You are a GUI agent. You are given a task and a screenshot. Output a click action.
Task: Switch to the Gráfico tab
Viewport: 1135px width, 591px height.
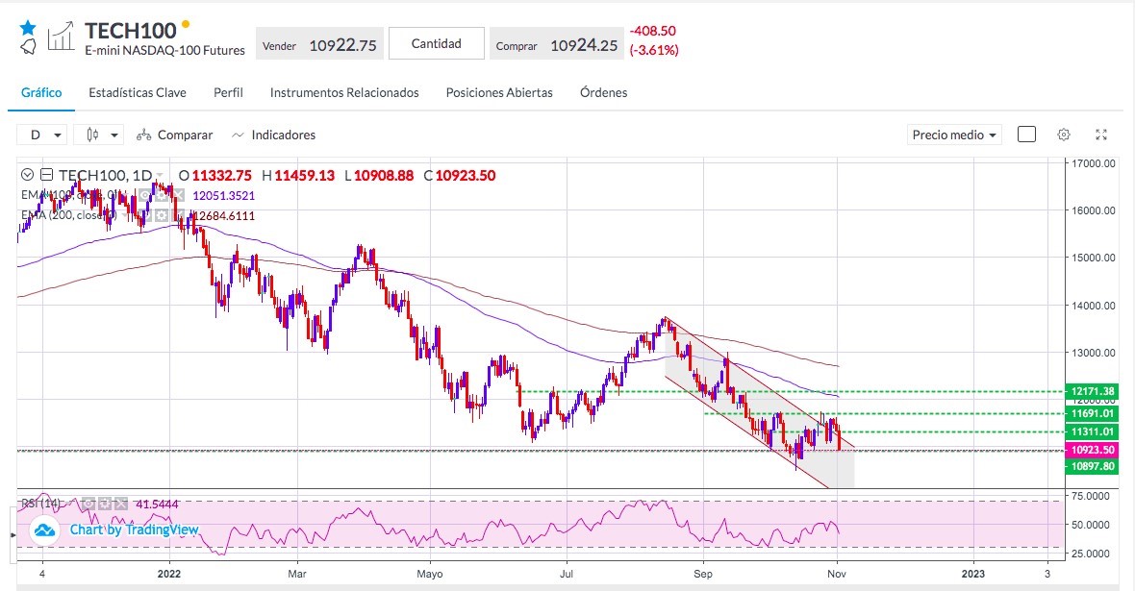point(41,92)
